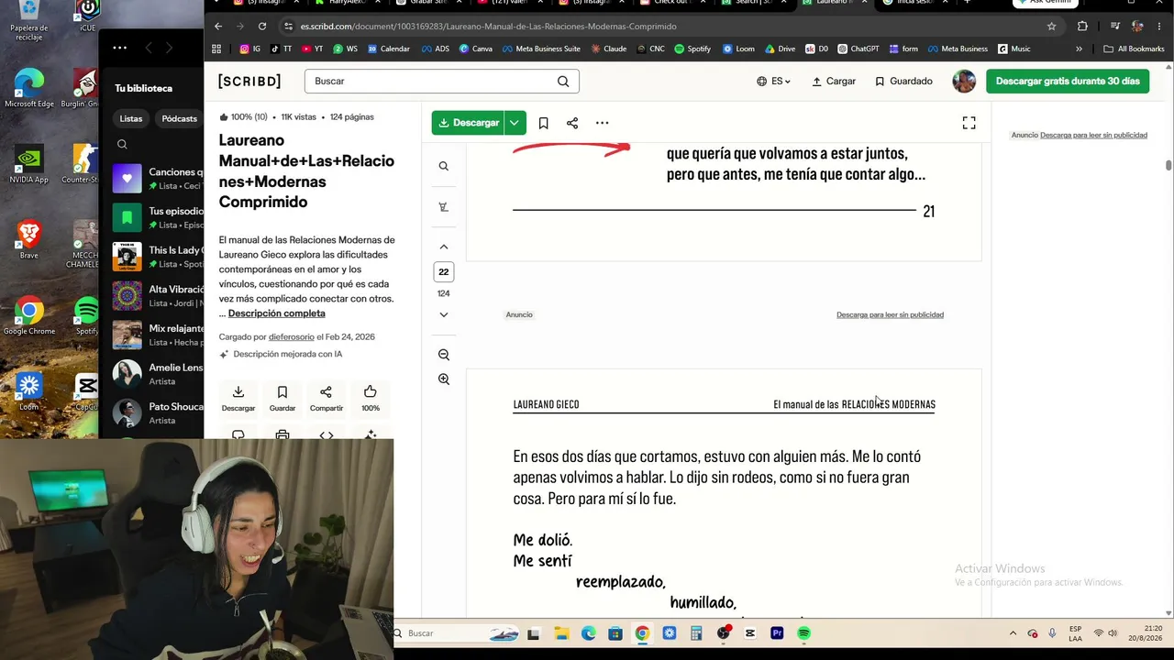
Task: Open Spotify's three-dots menu
Action: click(120, 47)
